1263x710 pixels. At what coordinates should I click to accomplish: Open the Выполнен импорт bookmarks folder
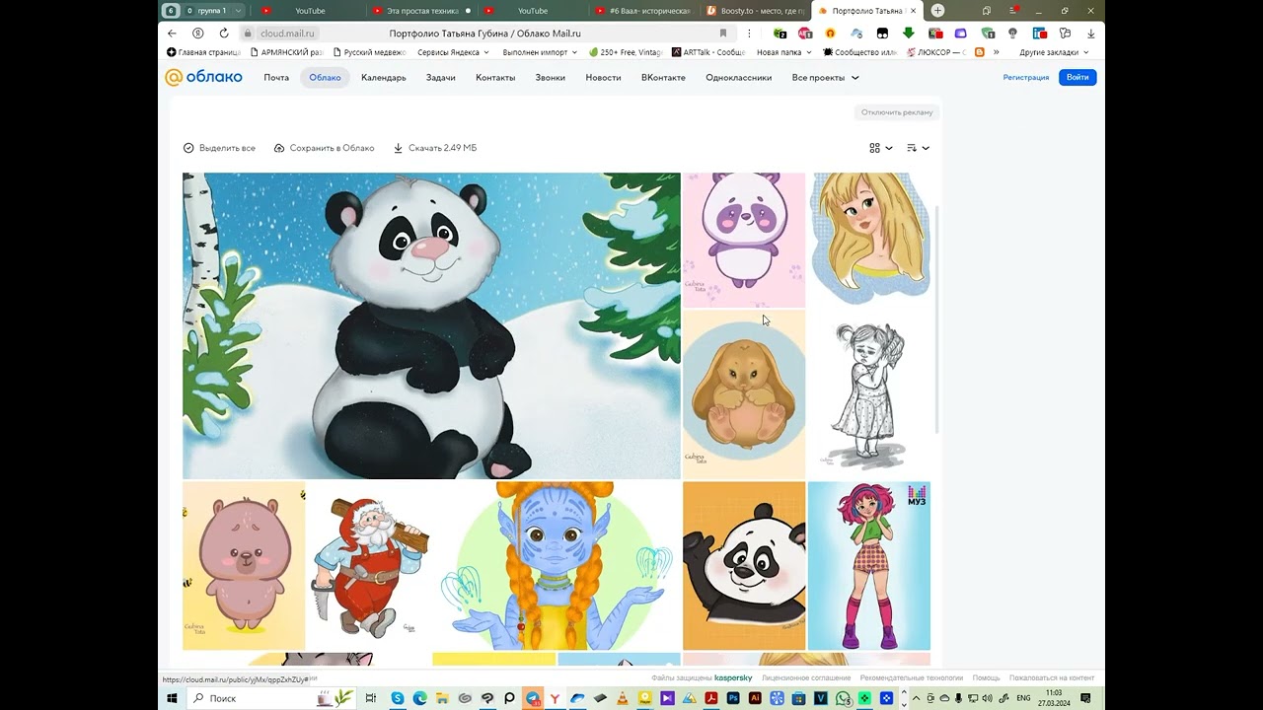pyautogui.click(x=540, y=52)
